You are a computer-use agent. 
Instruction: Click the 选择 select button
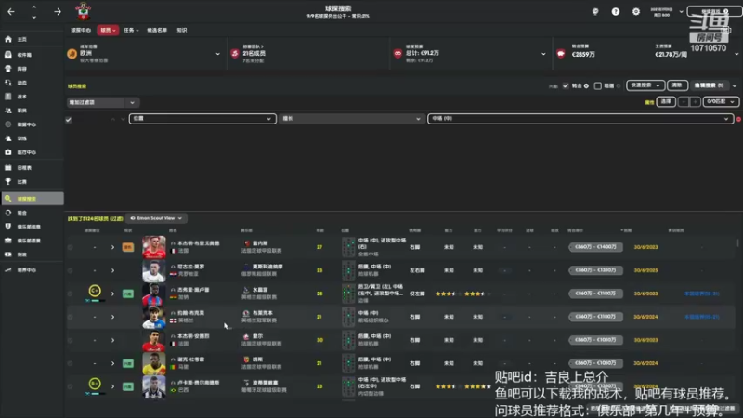pyautogui.click(x=666, y=101)
